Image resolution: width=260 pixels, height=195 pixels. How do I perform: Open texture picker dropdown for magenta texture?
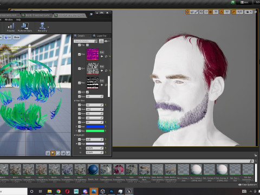102,52
